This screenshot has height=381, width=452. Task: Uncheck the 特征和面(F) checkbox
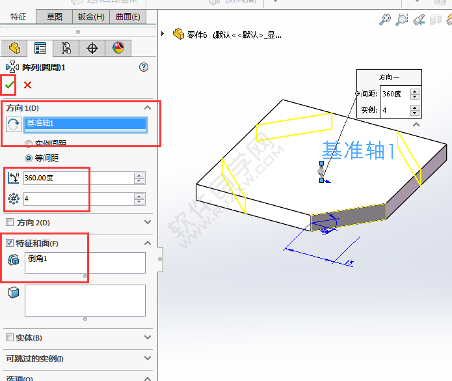10,243
